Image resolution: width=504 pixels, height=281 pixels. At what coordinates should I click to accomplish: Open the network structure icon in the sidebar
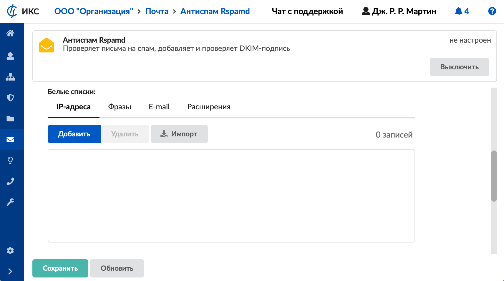(x=10, y=77)
